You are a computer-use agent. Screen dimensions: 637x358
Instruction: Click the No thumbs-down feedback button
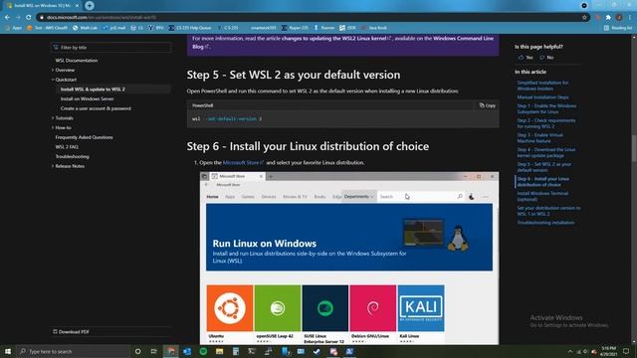546,58
